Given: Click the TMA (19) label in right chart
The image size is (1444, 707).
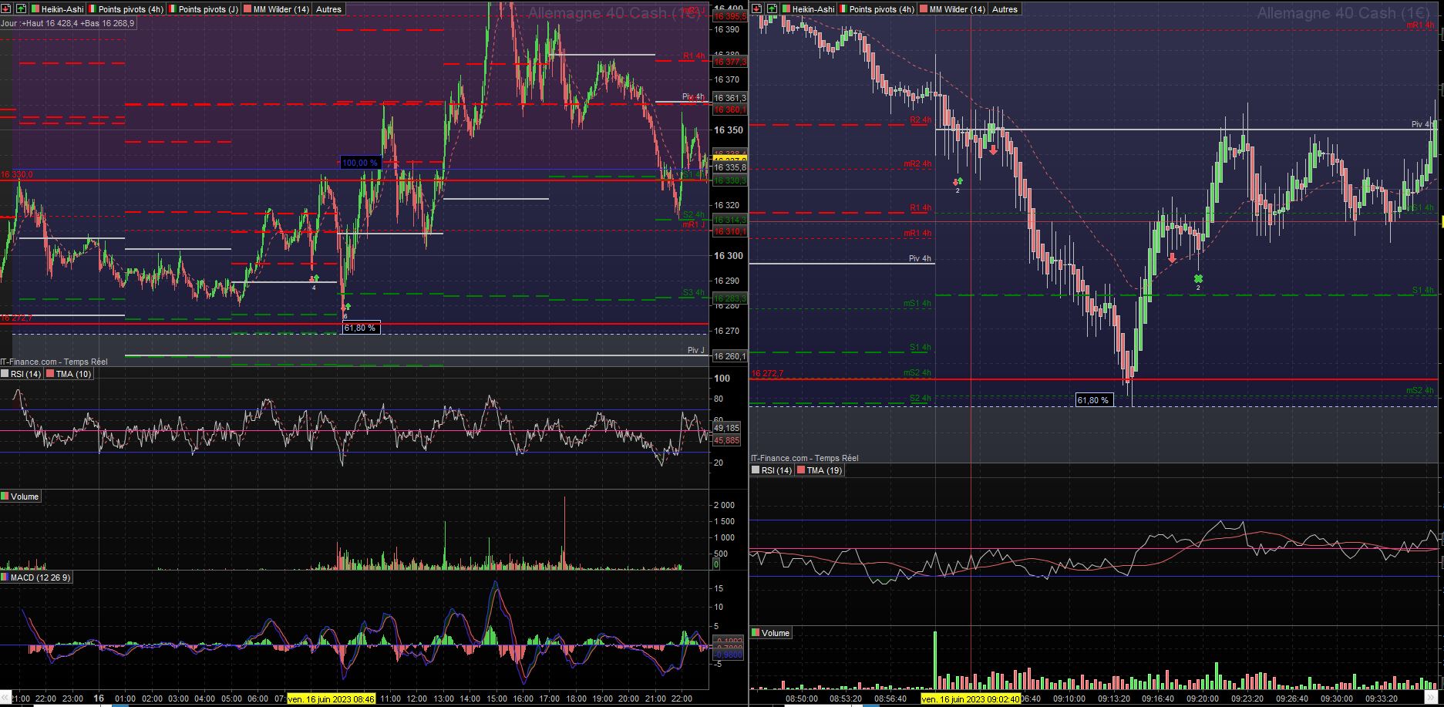Looking at the screenshot, I should click(x=820, y=470).
